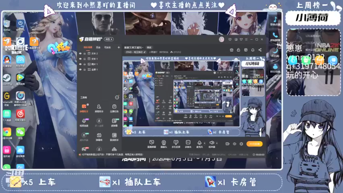
Task: Click the phone call widget icon
Action: coord(275,35)
